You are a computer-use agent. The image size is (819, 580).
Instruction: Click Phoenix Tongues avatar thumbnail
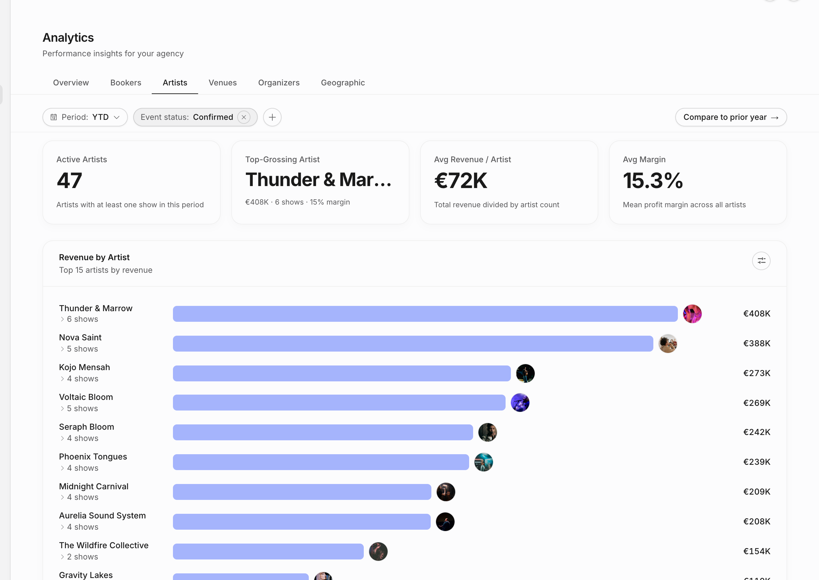click(483, 462)
